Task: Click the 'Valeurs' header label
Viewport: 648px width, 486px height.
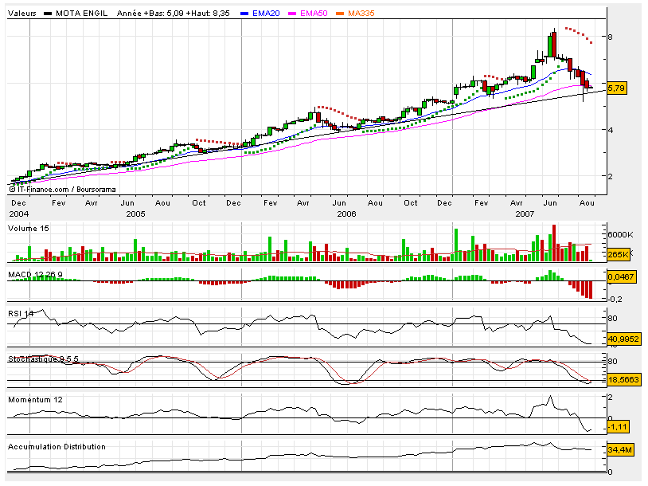Action: (x=22, y=14)
